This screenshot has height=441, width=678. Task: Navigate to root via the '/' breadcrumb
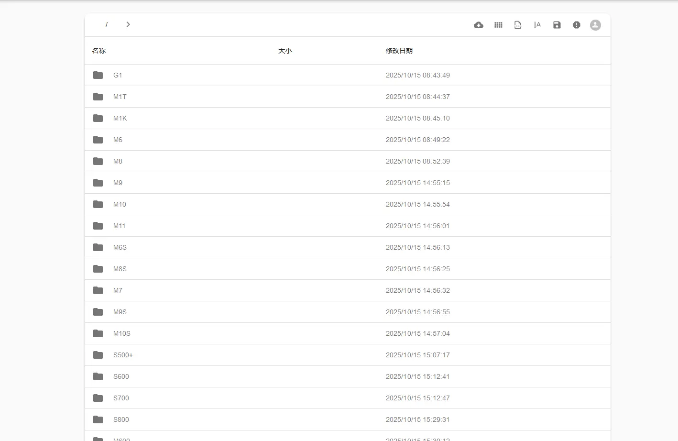pos(107,24)
